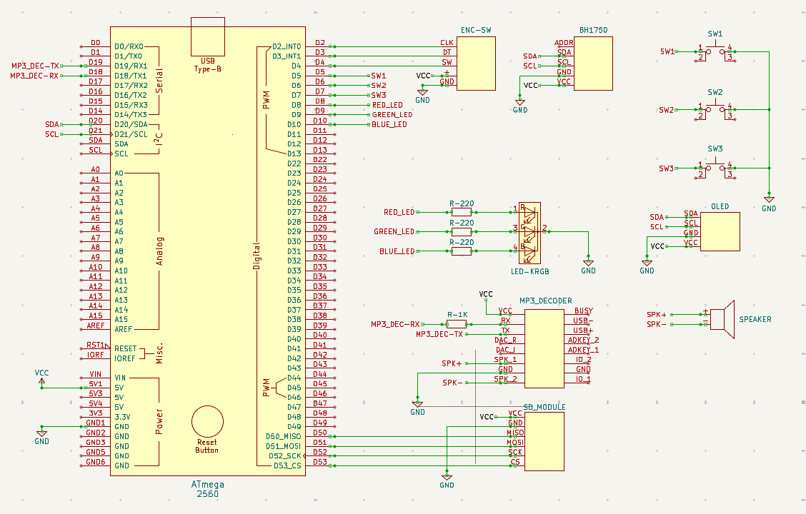
Task: Click the SCL net label at pin D21
Action: 52,134
